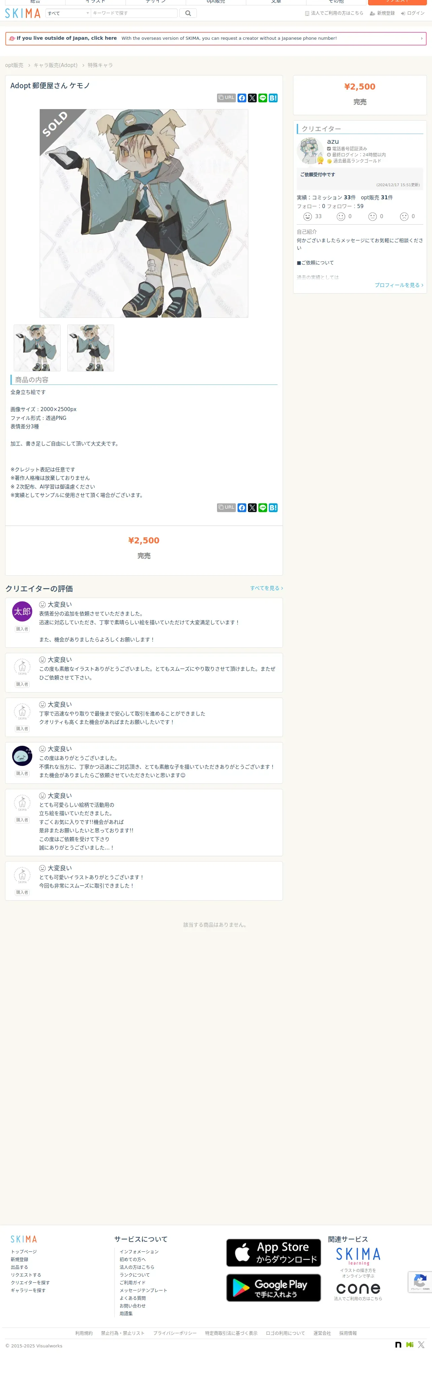Click すべてを見る reviews link
The image size is (432, 1373).
coord(266,588)
